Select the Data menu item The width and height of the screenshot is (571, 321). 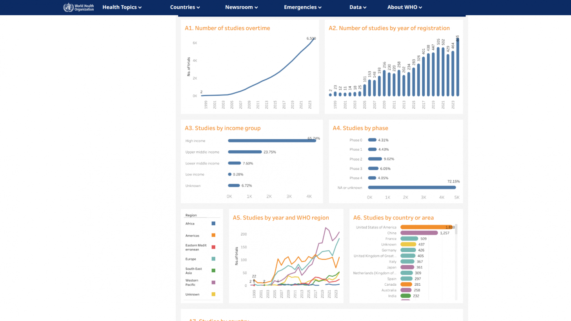358,7
